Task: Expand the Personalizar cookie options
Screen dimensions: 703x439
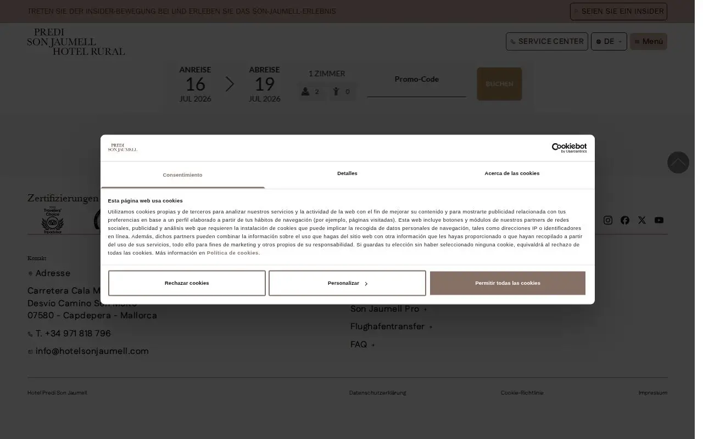Action: [347, 283]
